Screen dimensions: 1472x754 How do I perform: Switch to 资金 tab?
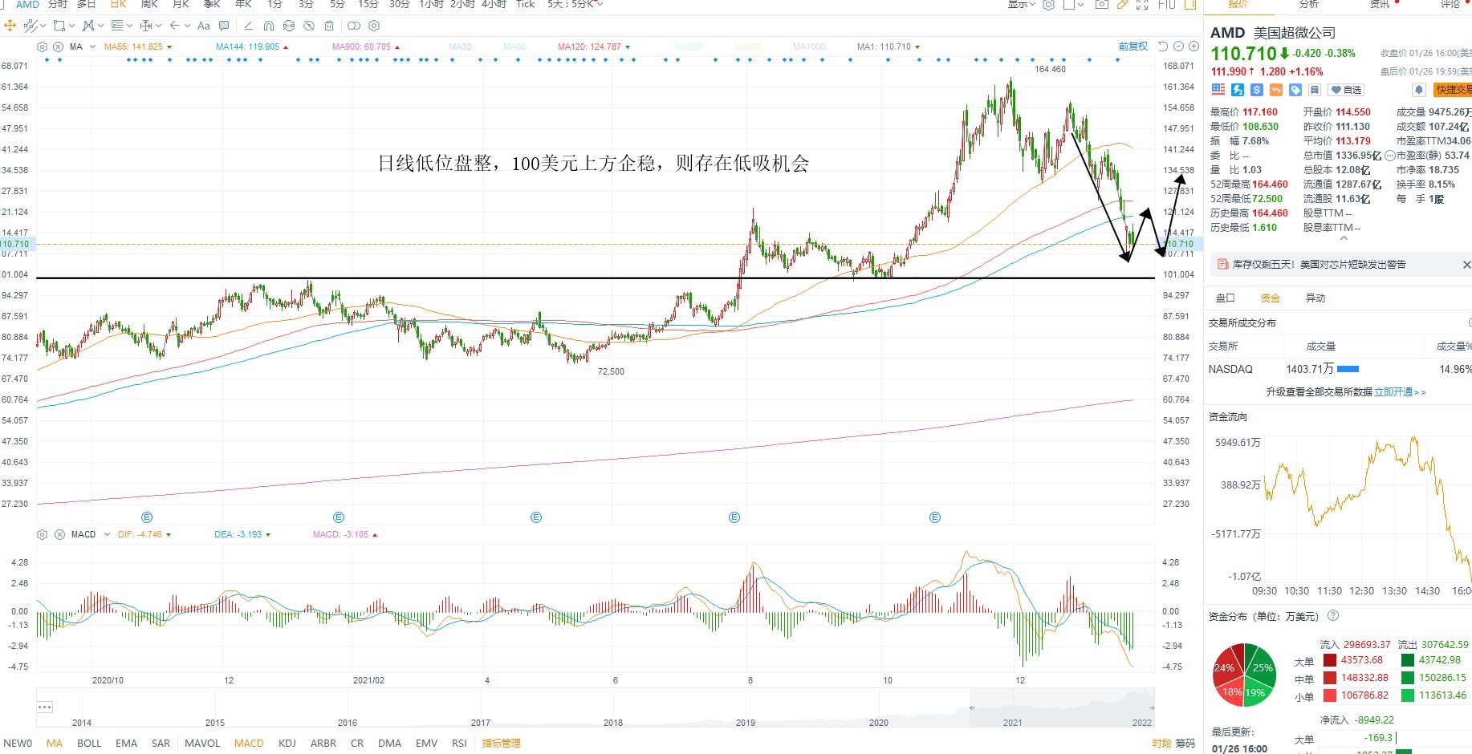[1271, 298]
